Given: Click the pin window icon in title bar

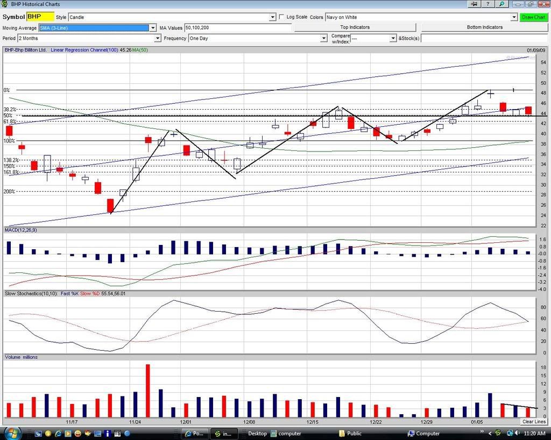Looking at the screenshot, I should (x=475, y=4).
